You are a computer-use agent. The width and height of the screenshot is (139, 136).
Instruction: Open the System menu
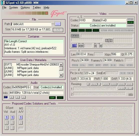coord(13,7)
